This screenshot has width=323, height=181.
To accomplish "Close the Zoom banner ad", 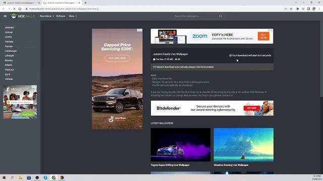I will tap(272, 30).
